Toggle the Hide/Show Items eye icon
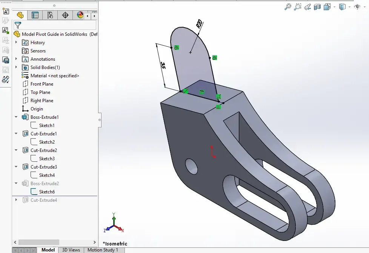The width and height of the screenshot is (369, 253). click(x=357, y=7)
